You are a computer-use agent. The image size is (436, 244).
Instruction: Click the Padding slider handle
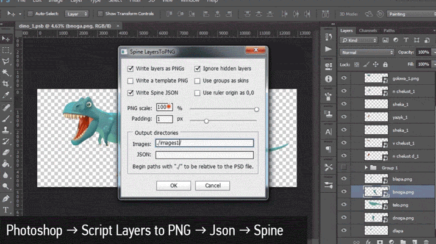(x=206, y=121)
